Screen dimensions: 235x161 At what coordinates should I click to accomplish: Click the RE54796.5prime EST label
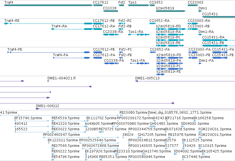(65, 157)
